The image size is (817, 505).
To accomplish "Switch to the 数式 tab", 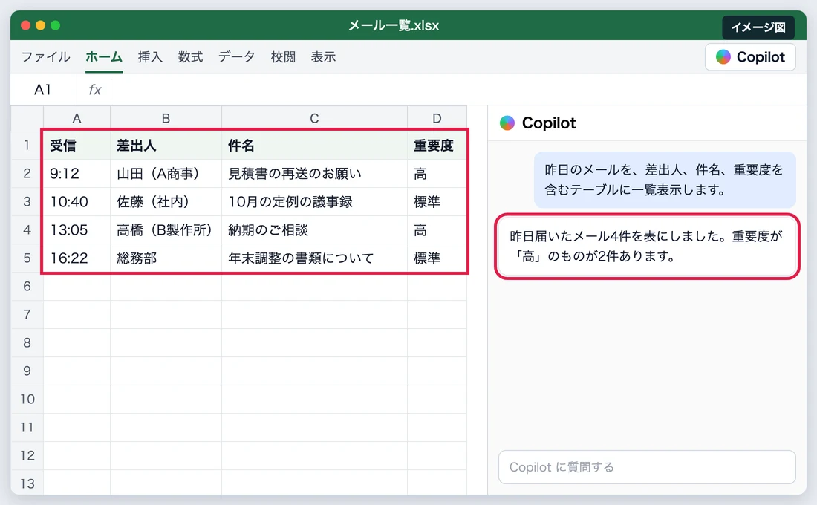I will [x=190, y=56].
